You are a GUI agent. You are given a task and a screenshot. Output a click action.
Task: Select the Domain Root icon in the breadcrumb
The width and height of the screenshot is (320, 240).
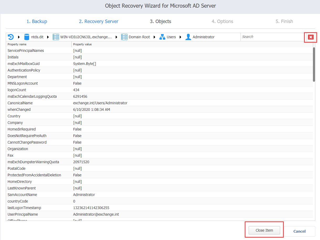(124, 37)
